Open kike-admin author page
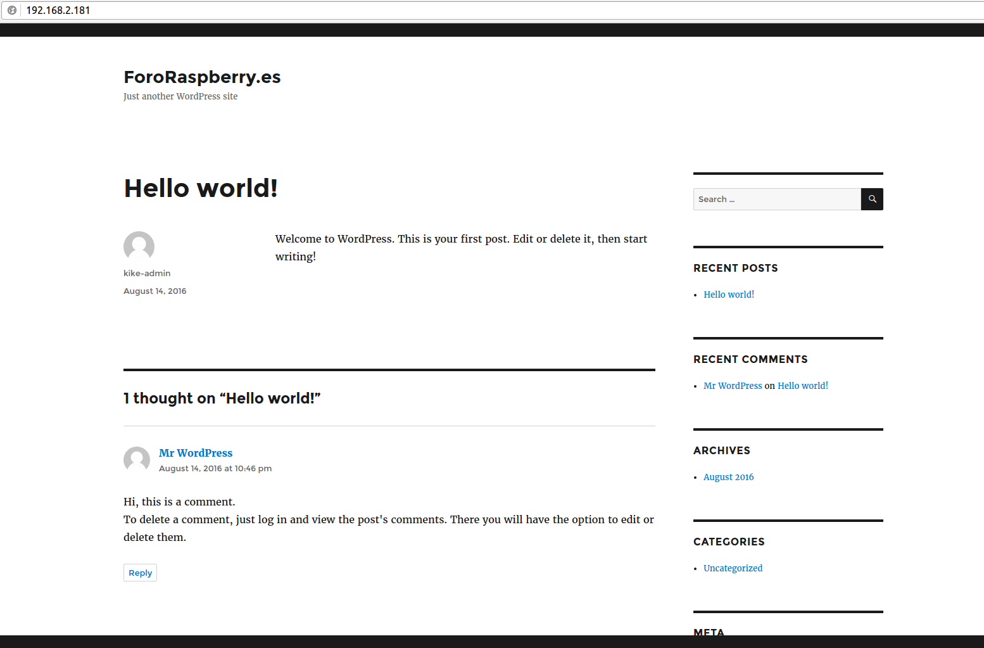 tap(147, 273)
